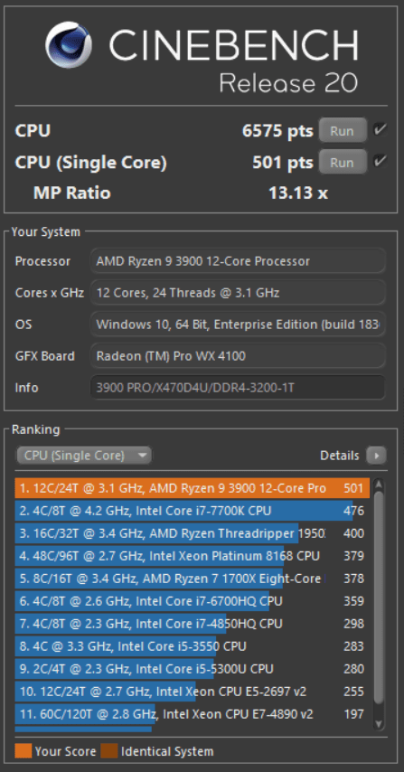The height and width of the screenshot is (772, 404).
Task: Click the Info field with 3900 PRO/X470D4U text
Action: (x=237, y=388)
